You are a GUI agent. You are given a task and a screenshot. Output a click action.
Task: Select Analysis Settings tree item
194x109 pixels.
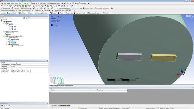click(15, 39)
